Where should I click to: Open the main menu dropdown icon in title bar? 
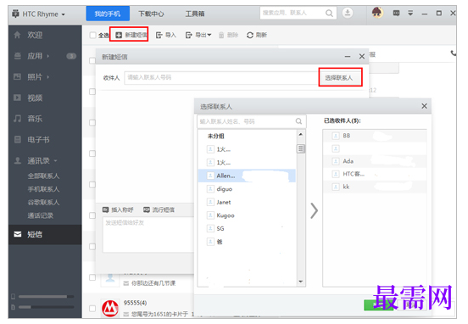pos(410,13)
